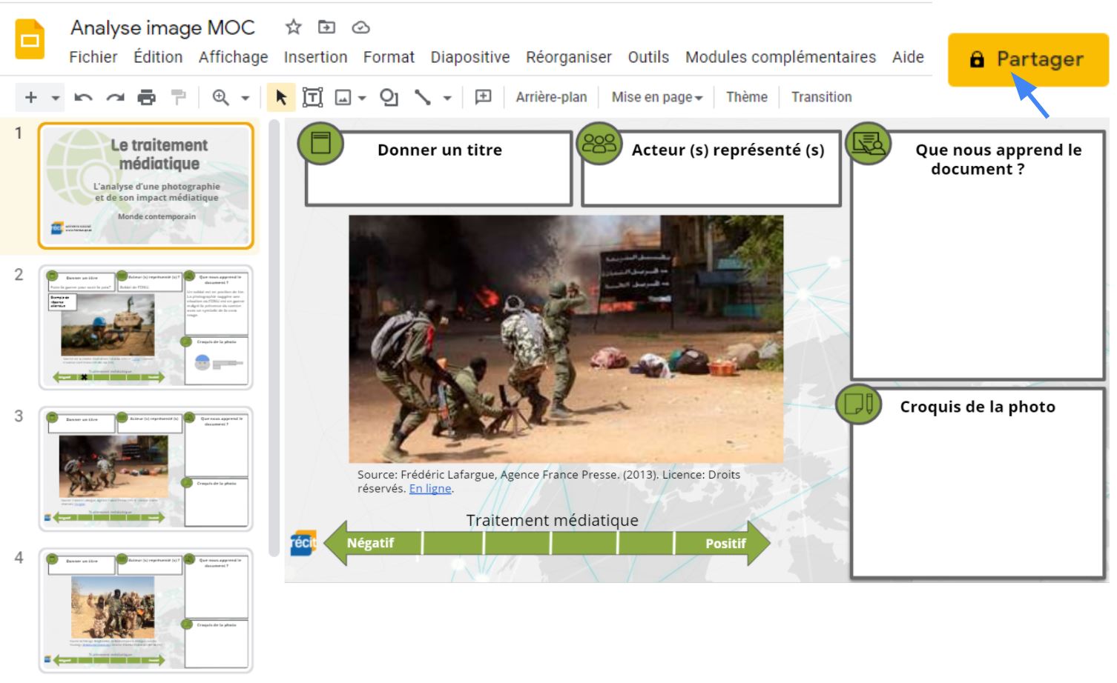1117x683 pixels.
Task: Star the Analyse image MOC document
Action: click(294, 27)
